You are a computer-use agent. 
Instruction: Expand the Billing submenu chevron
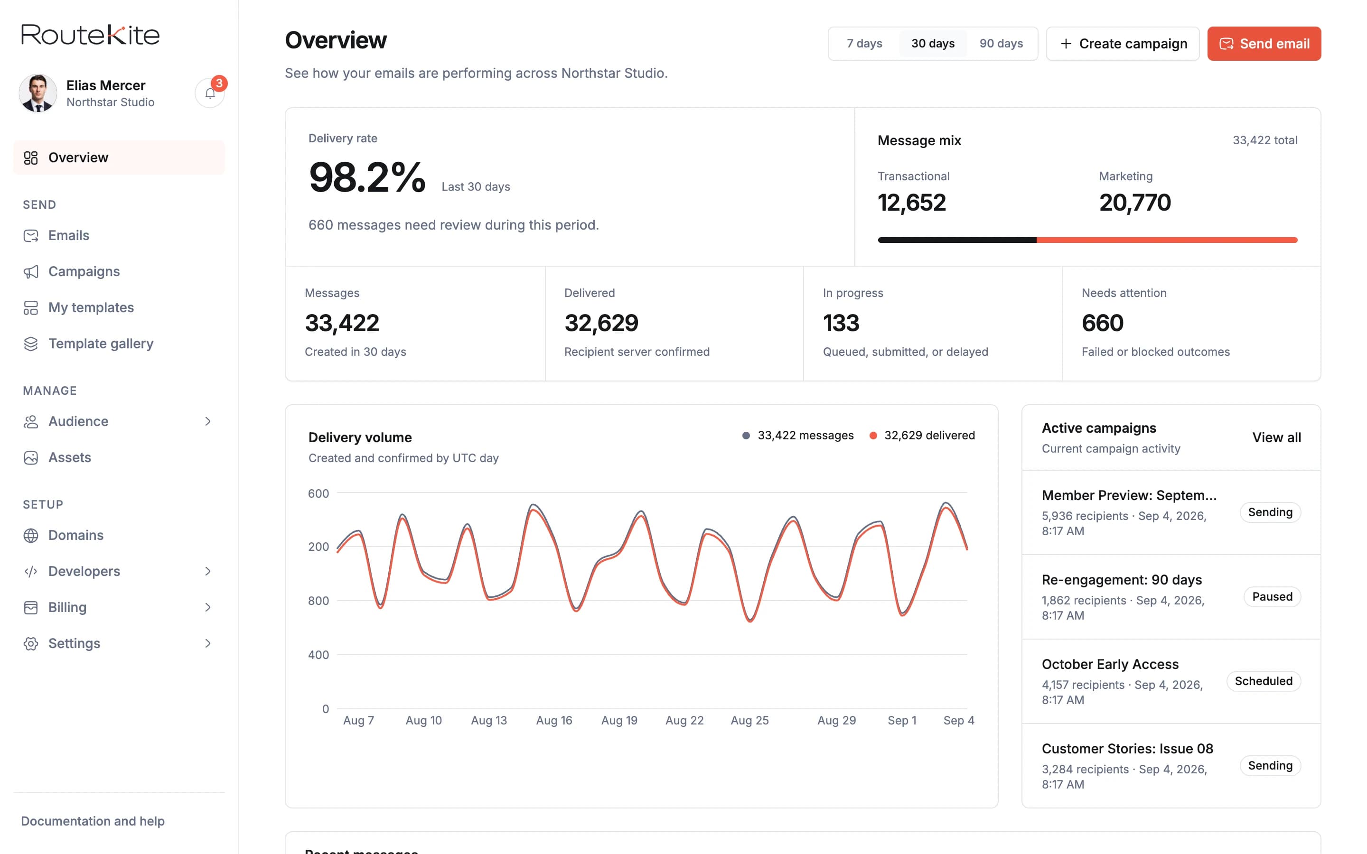tap(208, 607)
